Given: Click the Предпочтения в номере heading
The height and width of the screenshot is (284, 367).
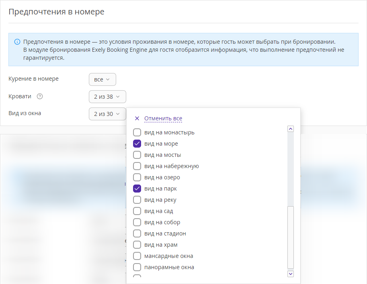Looking at the screenshot, I should point(56,12).
